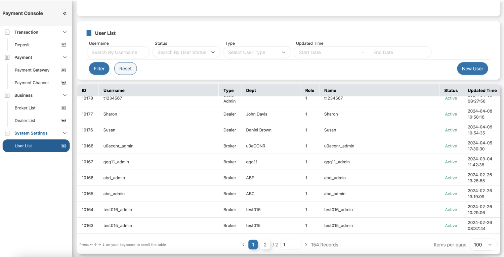
Task: Open the Search By User Status dropdown
Action: [186, 52]
